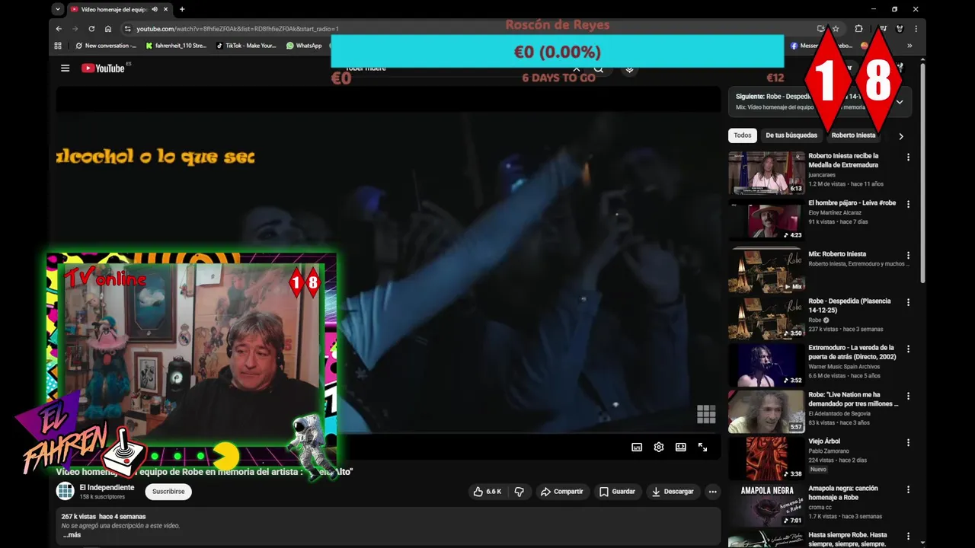Close the YouTube video tab
975x548 pixels.
(166, 9)
